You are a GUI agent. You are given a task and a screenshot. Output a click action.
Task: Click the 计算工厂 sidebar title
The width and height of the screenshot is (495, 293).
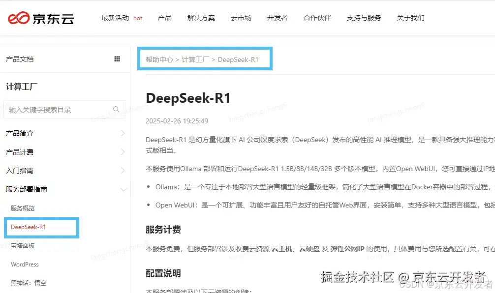22,87
